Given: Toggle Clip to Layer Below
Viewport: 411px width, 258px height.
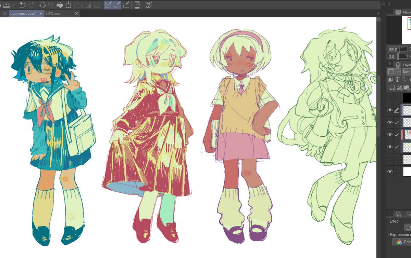Looking at the screenshot, I should coord(390,79).
